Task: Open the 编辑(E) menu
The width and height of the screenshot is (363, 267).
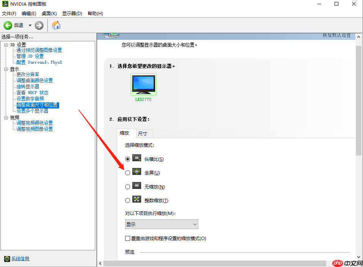Action: 29,13
